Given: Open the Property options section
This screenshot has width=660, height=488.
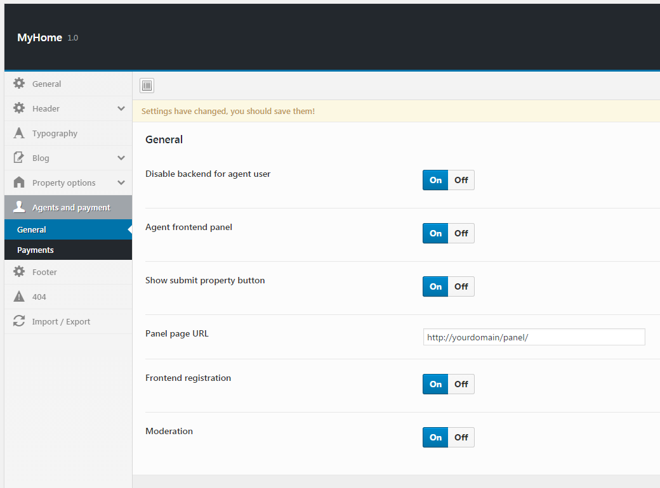Looking at the screenshot, I should 68,183.
